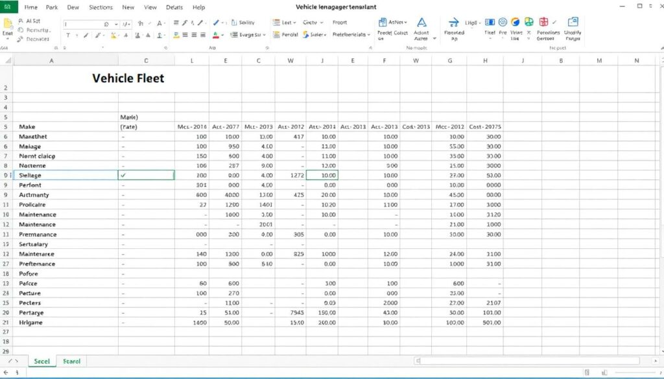Open the 'View' menu
Screen dimensions: 664x379
click(x=150, y=7)
